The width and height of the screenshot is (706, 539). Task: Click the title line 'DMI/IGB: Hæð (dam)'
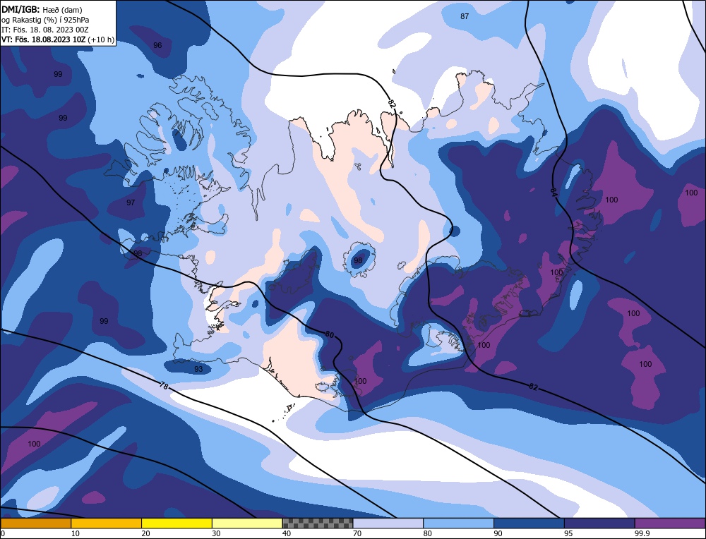point(42,9)
